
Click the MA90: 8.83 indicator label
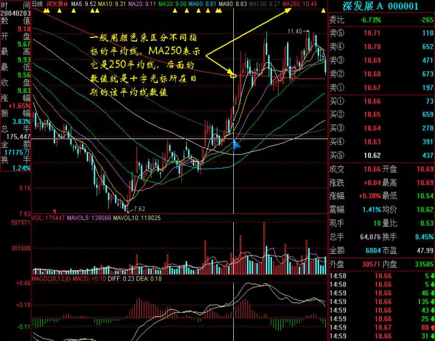(233, 4)
